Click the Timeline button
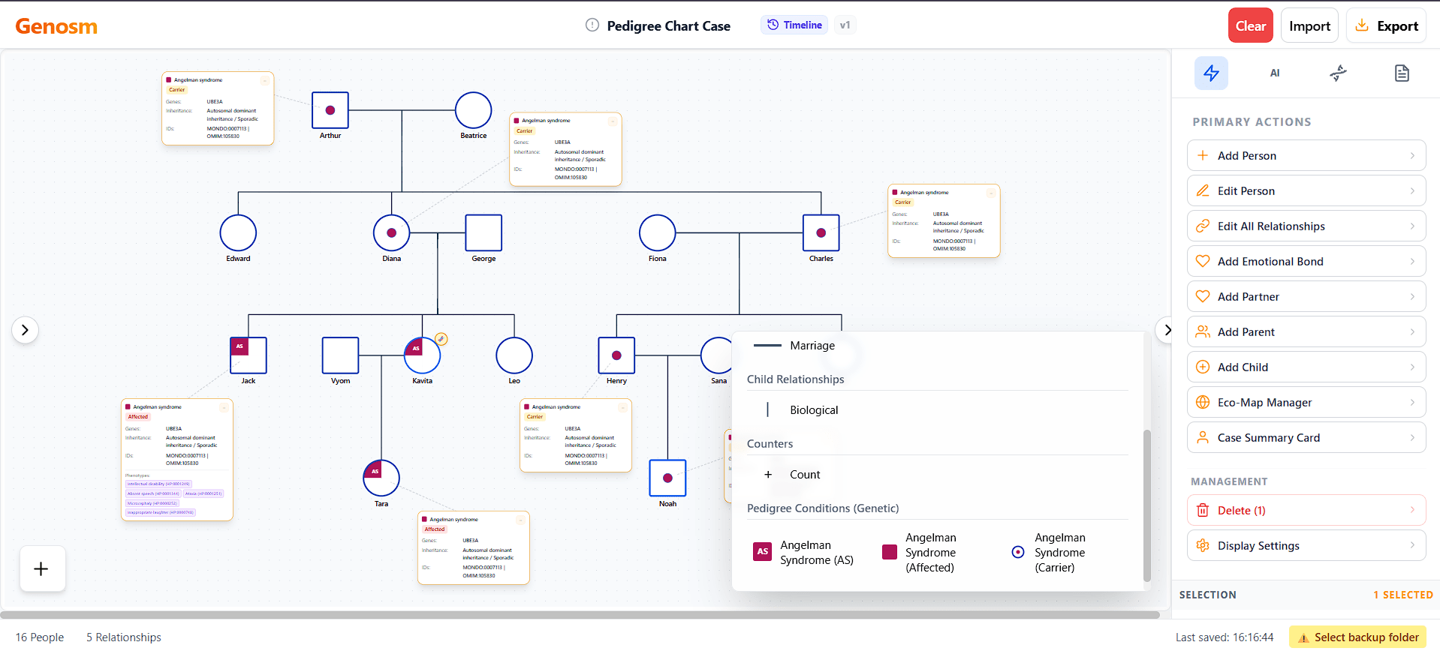This screenshot has height=651, width=1440. click(x=794, y=25)
